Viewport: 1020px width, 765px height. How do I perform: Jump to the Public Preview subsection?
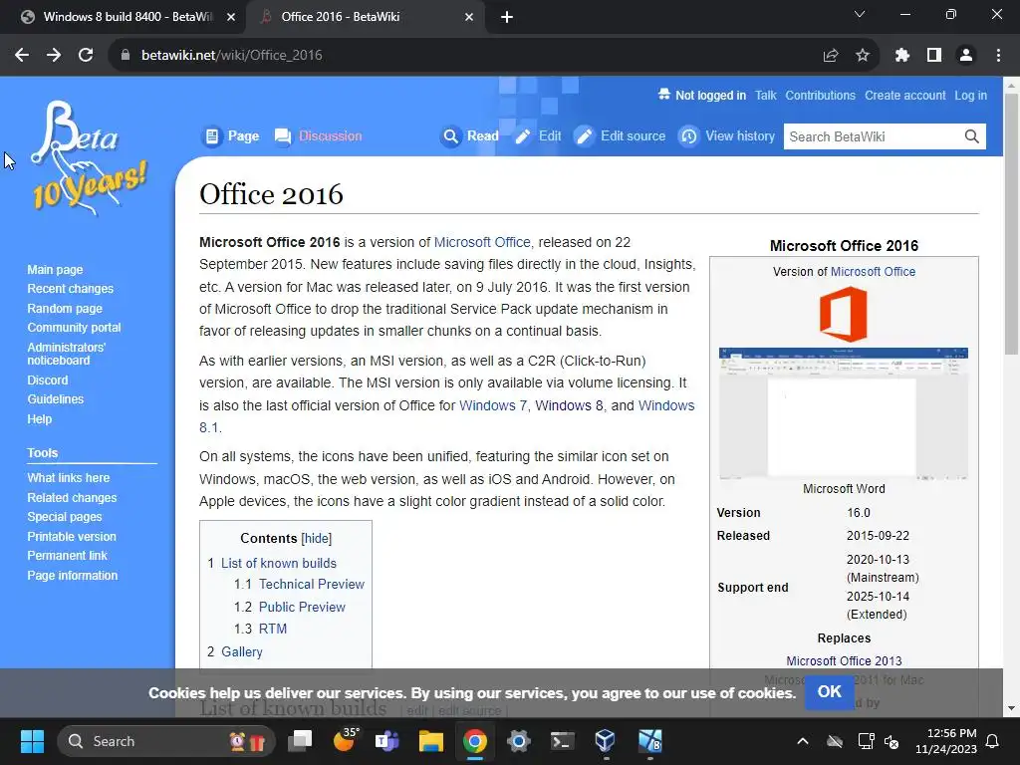tap(302, 607)
